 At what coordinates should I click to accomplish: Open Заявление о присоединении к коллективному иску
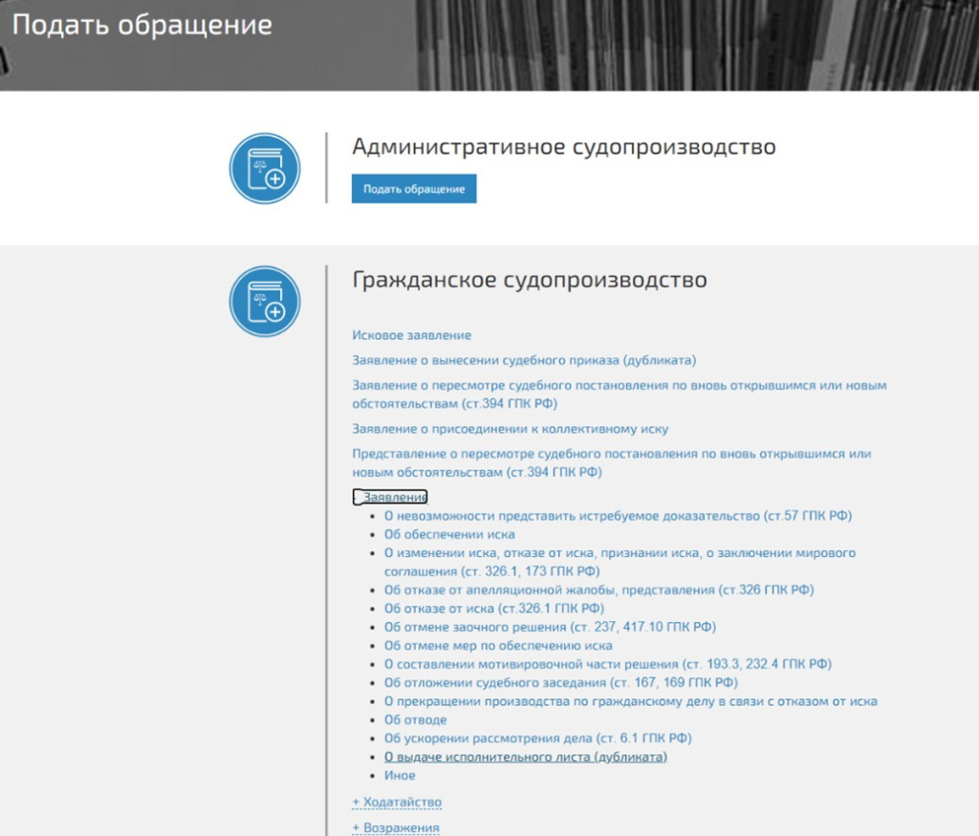[511, 429]
